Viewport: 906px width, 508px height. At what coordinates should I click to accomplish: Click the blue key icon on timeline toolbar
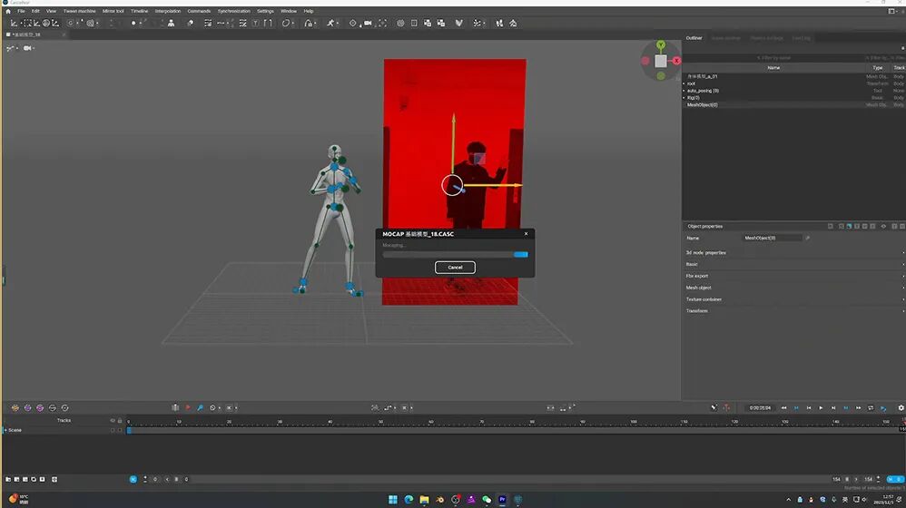(200, 408)
